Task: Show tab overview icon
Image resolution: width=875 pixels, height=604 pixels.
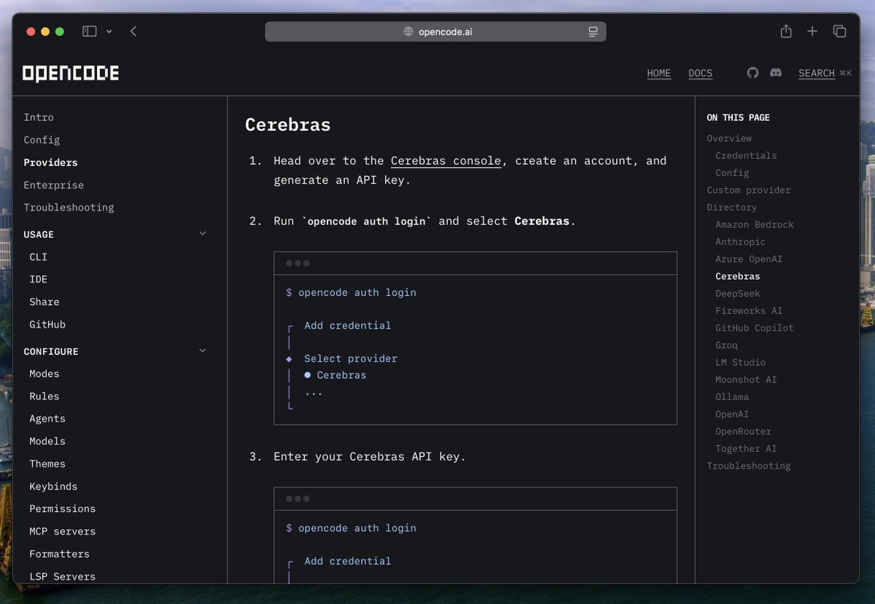Action: point(840,31)
